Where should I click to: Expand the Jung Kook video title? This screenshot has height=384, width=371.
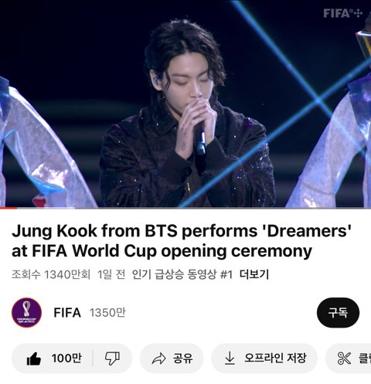[x=182, y=241]
